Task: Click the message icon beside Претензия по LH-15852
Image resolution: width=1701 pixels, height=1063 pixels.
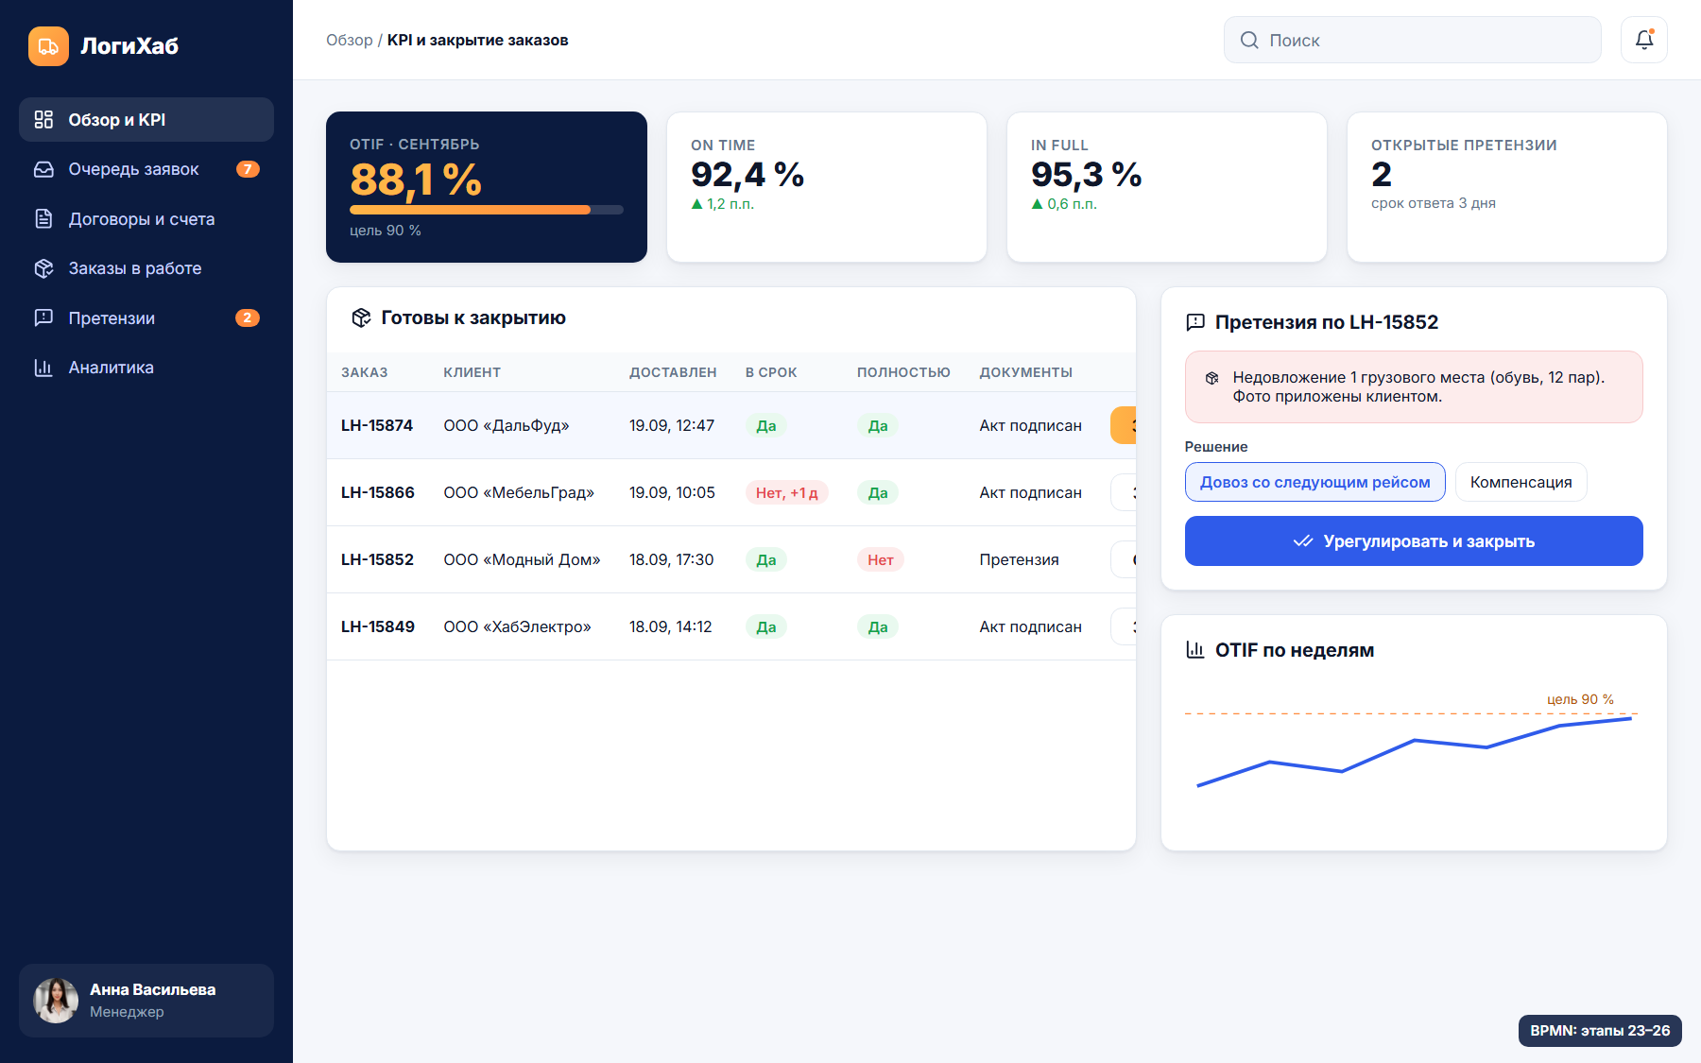Action: point(1195,322)
